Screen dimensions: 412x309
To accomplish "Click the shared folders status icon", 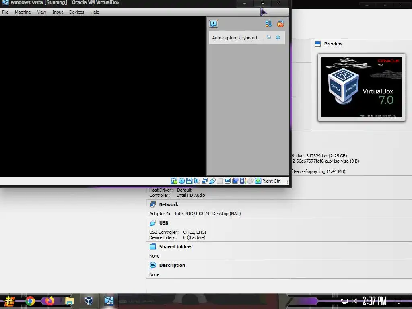I will (x=220, y=181).
